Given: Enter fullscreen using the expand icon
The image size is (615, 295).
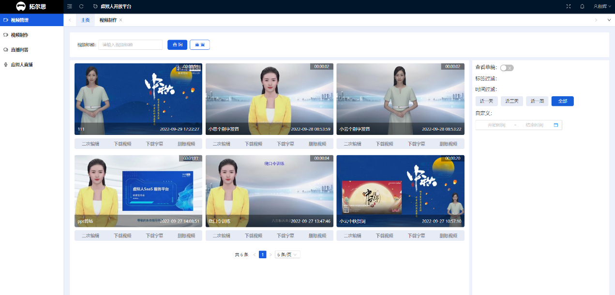Looking at the screenshot, I should [569, 6].
